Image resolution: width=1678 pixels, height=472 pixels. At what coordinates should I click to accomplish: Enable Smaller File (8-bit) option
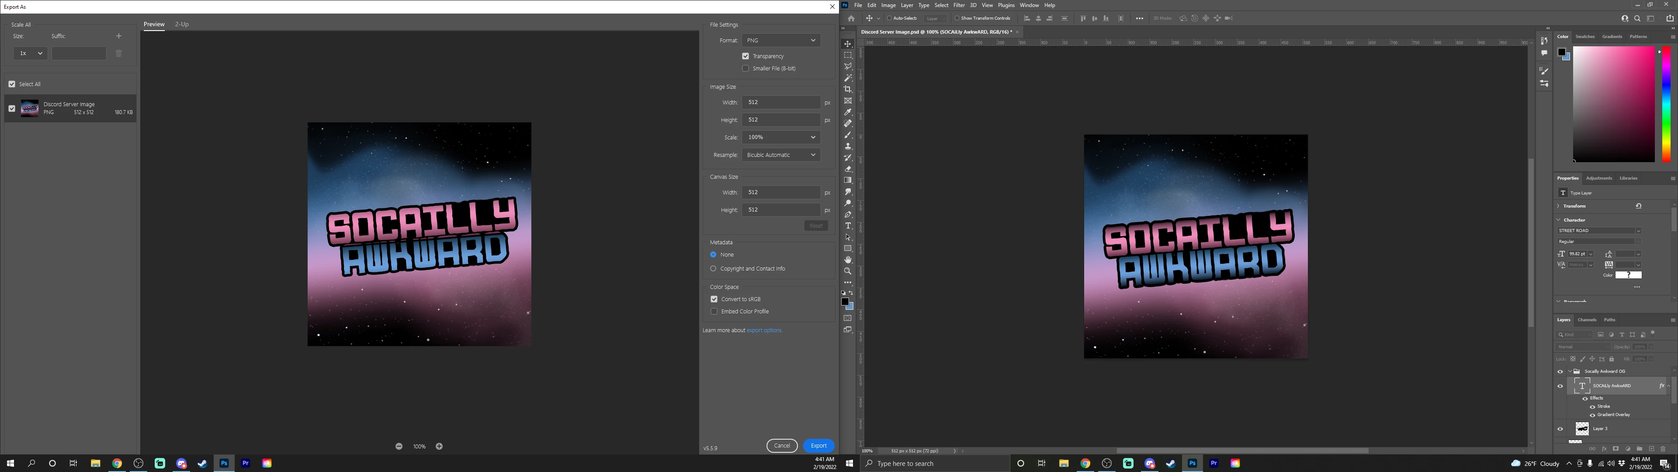745,69
